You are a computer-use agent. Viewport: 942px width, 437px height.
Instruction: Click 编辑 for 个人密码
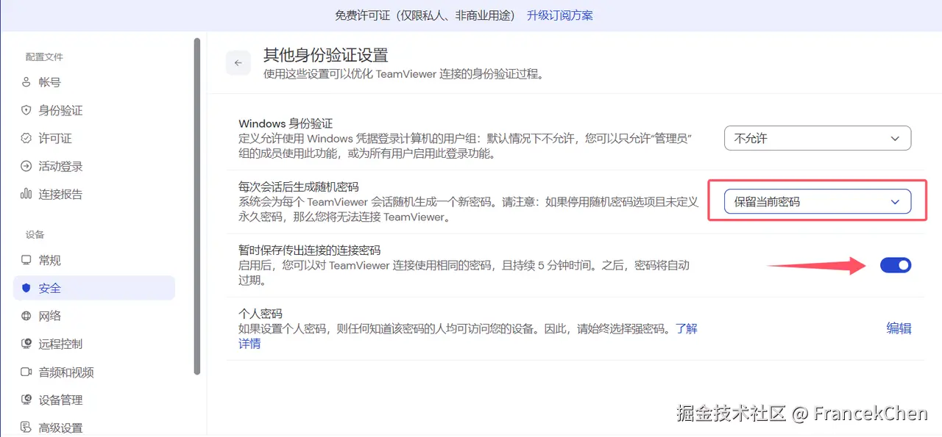coord(899,328)
